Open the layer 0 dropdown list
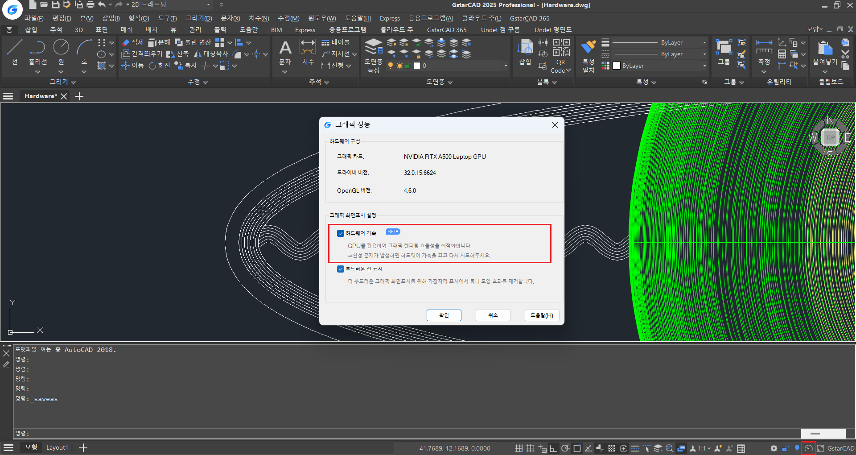 point(506,66)
